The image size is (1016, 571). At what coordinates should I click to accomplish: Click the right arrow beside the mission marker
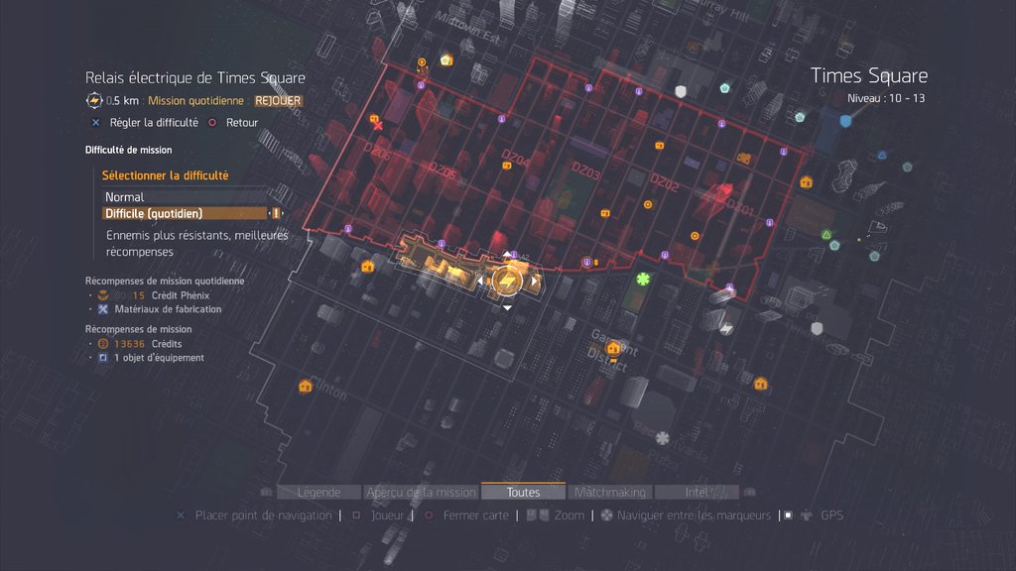pyautogui.click(x=535, y=282)
